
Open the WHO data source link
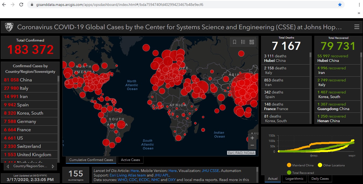(123, 180)
